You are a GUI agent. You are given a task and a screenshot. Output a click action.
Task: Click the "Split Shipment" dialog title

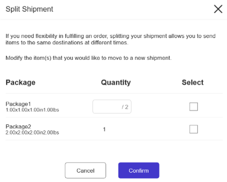point(30,9)
